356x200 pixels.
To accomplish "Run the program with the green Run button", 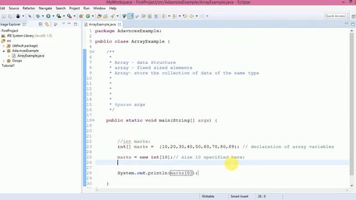I will 48,16.
